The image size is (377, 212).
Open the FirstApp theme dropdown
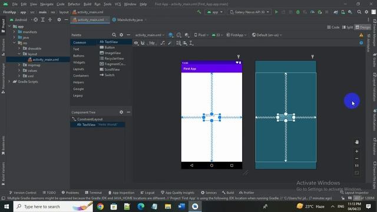236,35
